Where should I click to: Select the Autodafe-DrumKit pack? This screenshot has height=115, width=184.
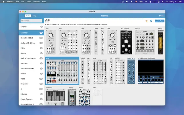(31, 69)
